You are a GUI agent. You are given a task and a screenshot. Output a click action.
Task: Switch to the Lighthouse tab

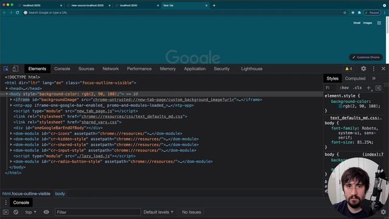tap(252, 69)
